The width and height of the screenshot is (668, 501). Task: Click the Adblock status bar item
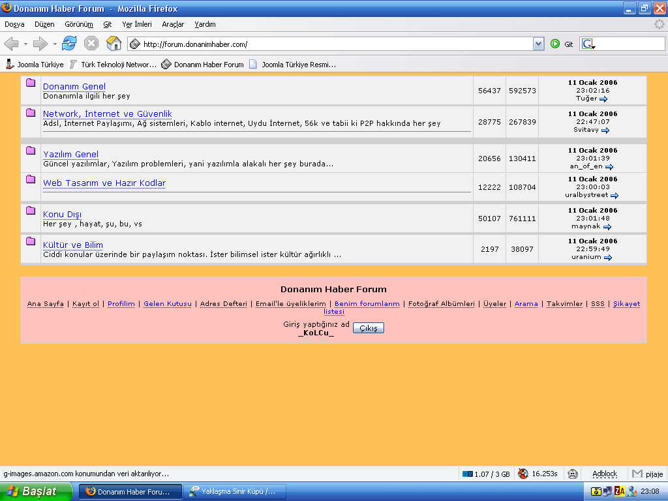pos(605,474)
